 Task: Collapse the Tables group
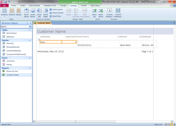coord(29,30)
